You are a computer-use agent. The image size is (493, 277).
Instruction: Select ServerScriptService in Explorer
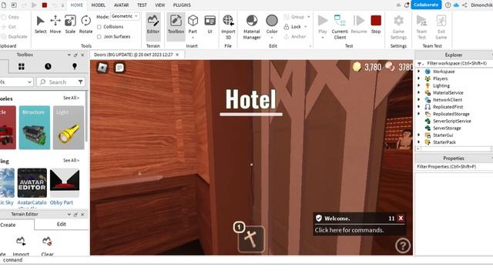pos(452,121)
